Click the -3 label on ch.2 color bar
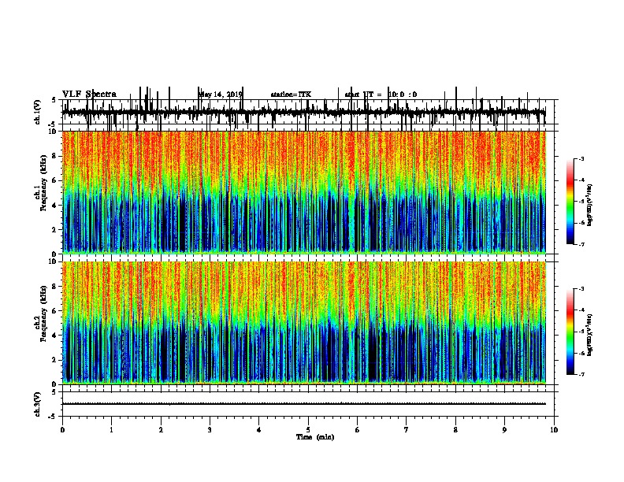 coord(581,289)
